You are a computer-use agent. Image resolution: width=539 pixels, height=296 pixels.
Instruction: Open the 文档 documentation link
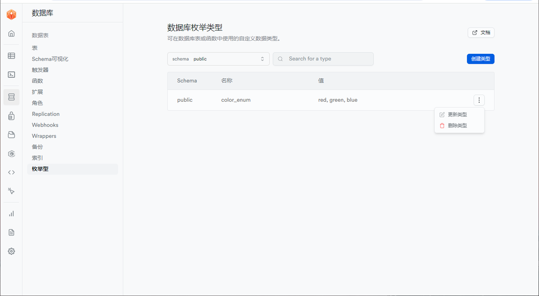[481, 32]
